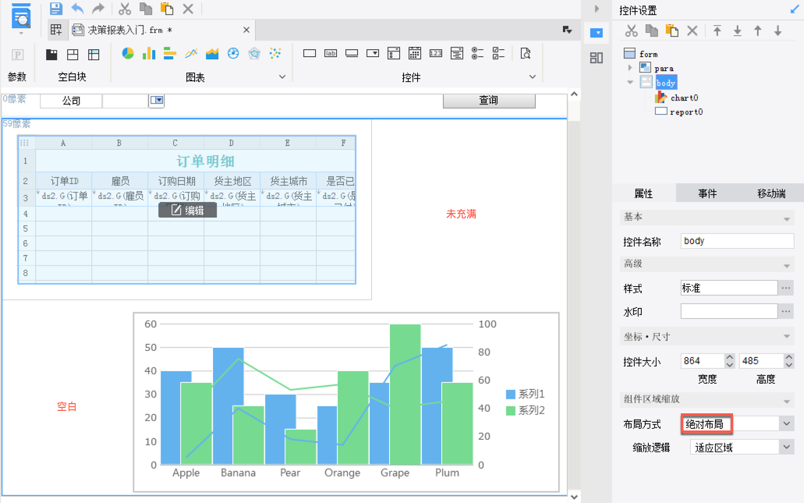Click the delete X icon in widget settings

point(692,31)
